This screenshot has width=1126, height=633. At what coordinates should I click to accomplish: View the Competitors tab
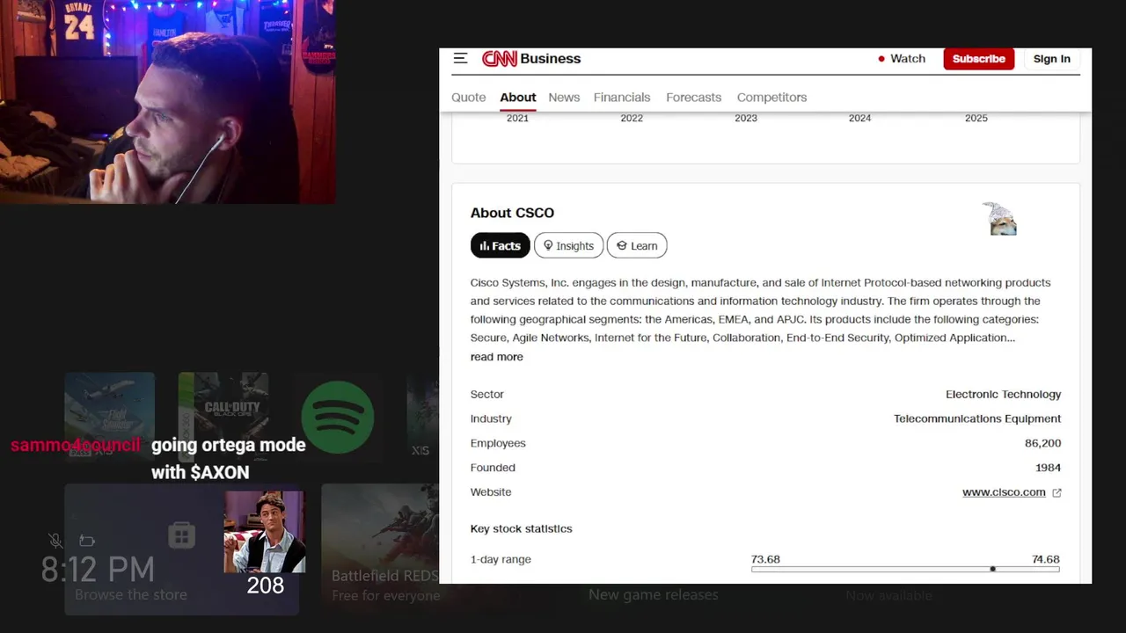(x=771, y=98)
